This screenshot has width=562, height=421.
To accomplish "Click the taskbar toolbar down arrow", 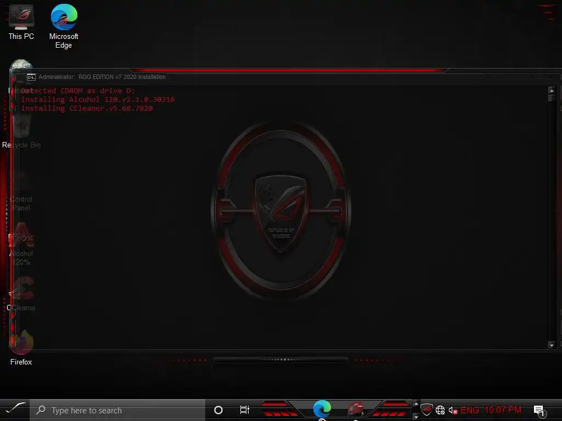I will (x=416, y=417).
